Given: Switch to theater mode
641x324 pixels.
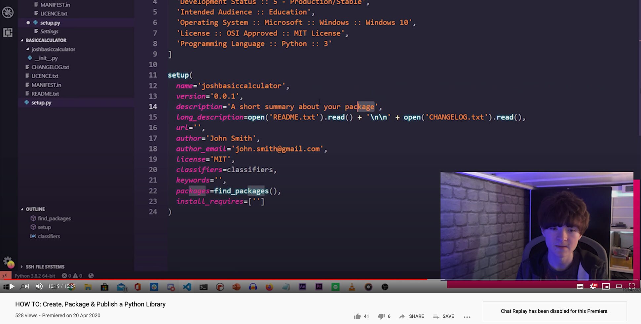Looking at the screenshot, I should click(619, 286).
